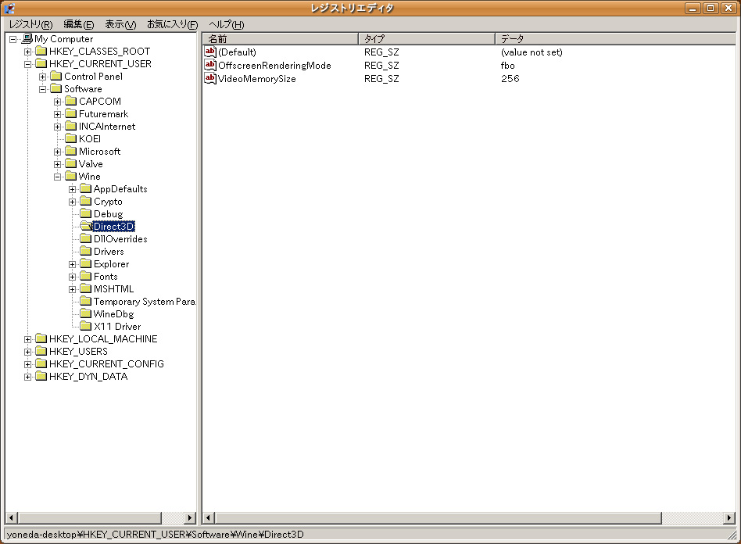This screenshot has height=544, width=741.
Task: Click the Wine folder icon
Action: coord(71,177)
